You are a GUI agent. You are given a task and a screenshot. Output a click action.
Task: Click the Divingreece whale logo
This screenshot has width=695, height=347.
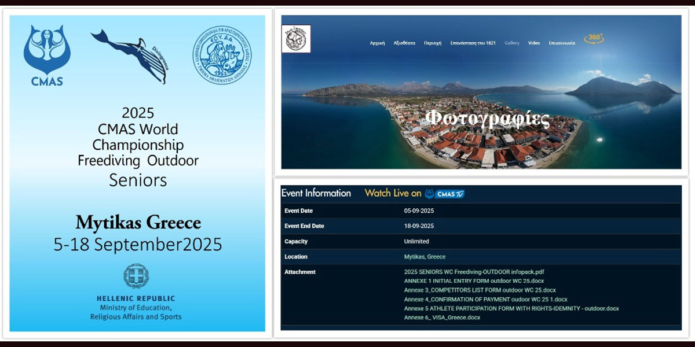pyautogui.click(x=129, y=56)
